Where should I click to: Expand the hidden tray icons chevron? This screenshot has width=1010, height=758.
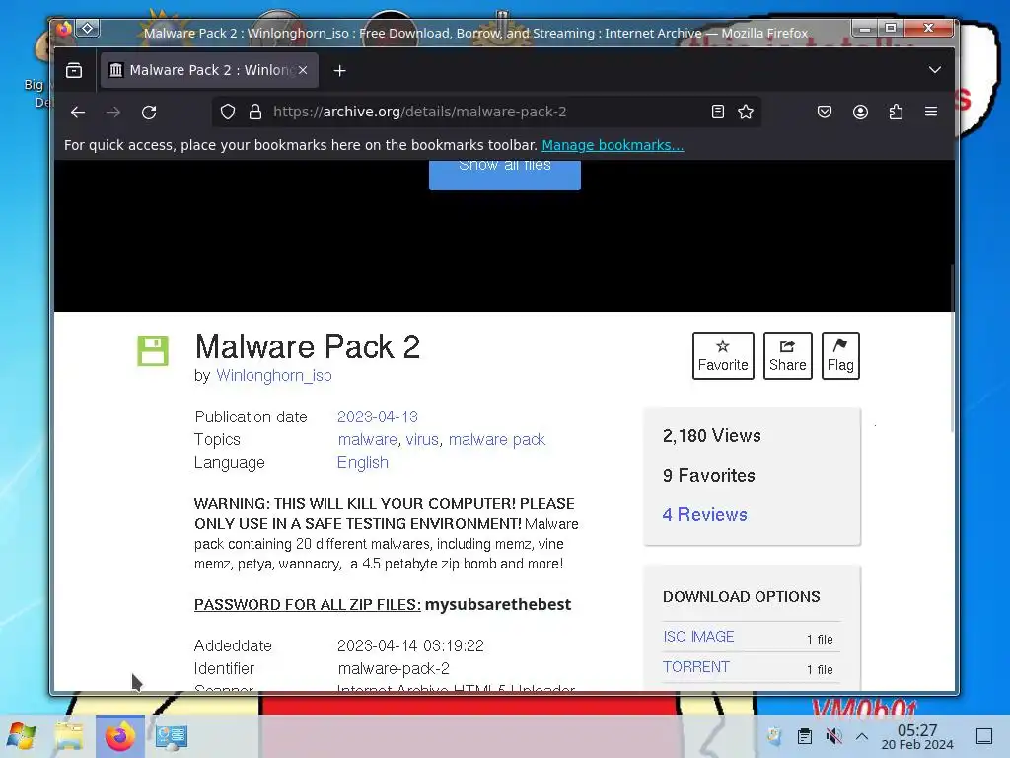pos(862,736)
